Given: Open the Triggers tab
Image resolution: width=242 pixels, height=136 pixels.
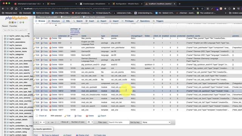Looking at the screenshot, I should (x=158, y=21).
